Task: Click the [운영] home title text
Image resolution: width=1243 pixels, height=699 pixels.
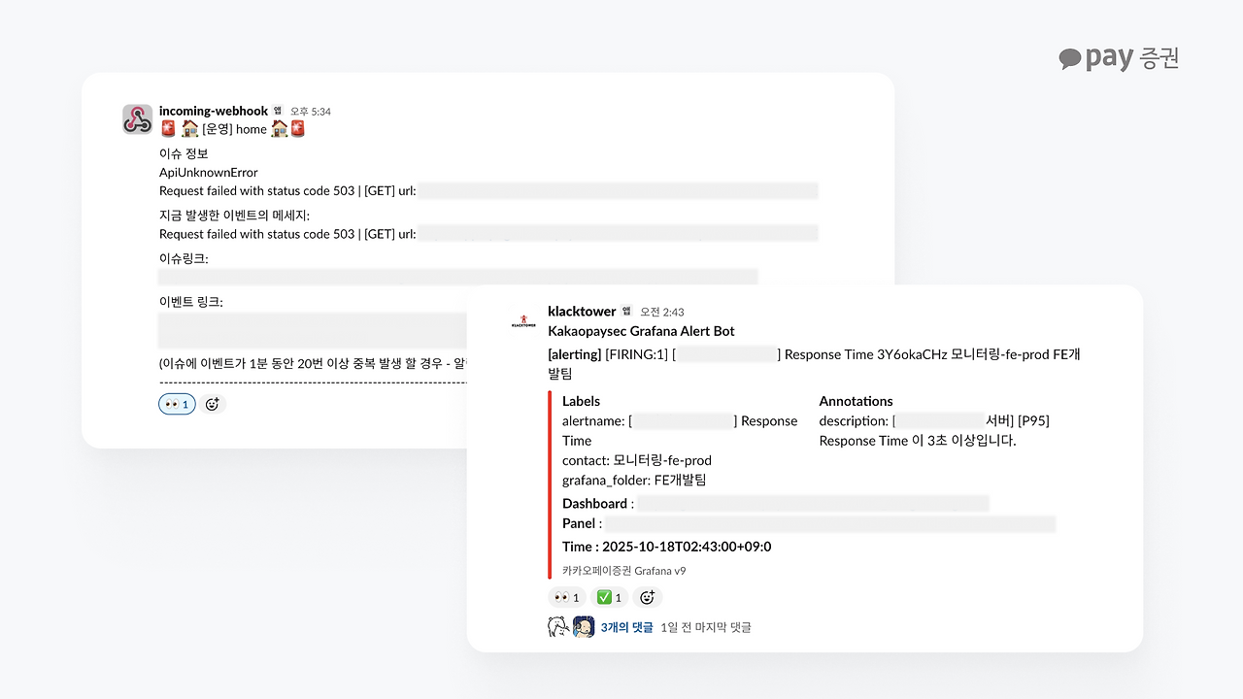Action: (235, 129)
